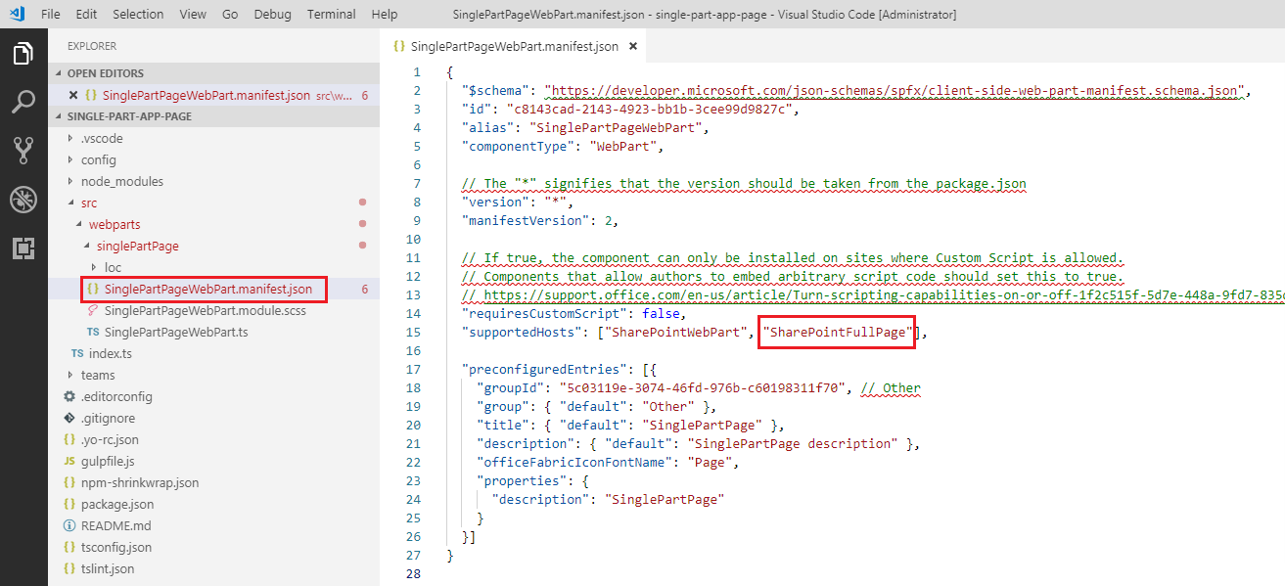Close the SinglePartPageWebPart.manifest.json editor tab
1285x586 pixels.
tap(633, 46)
